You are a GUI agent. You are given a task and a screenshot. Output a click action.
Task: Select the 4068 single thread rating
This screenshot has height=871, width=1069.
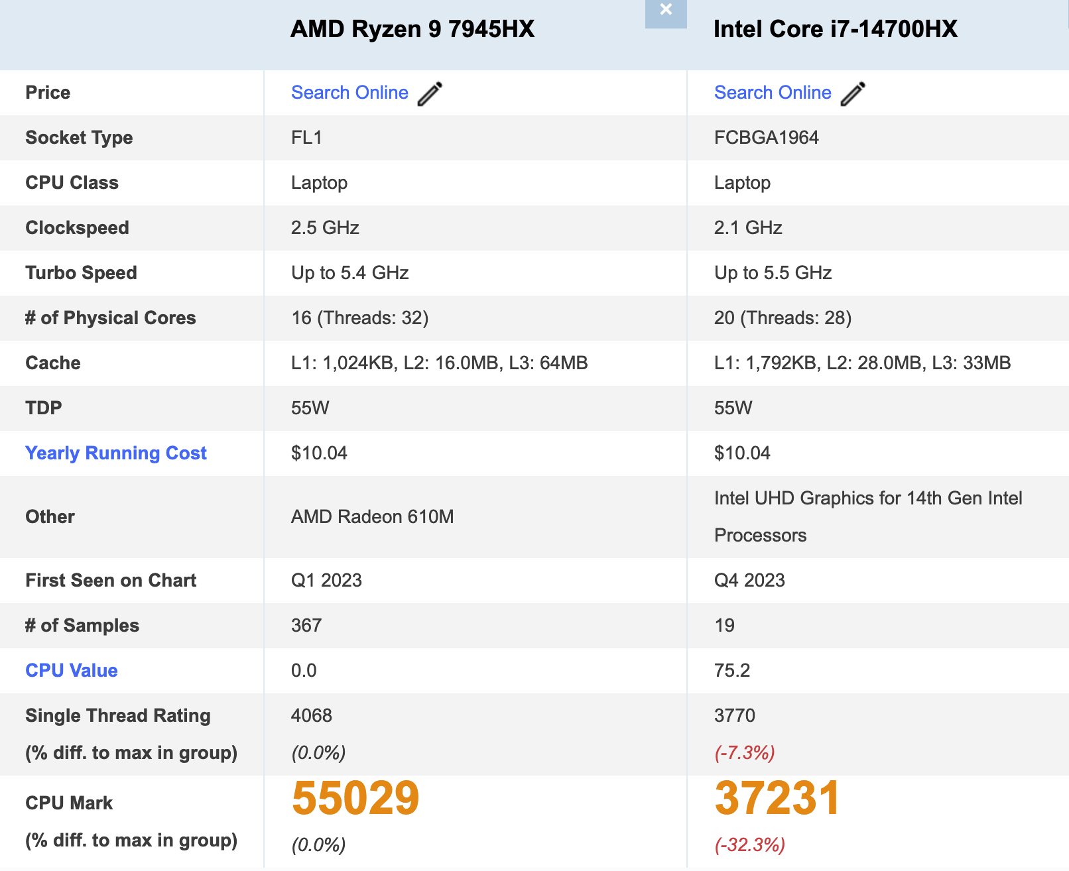coord(312,716)
